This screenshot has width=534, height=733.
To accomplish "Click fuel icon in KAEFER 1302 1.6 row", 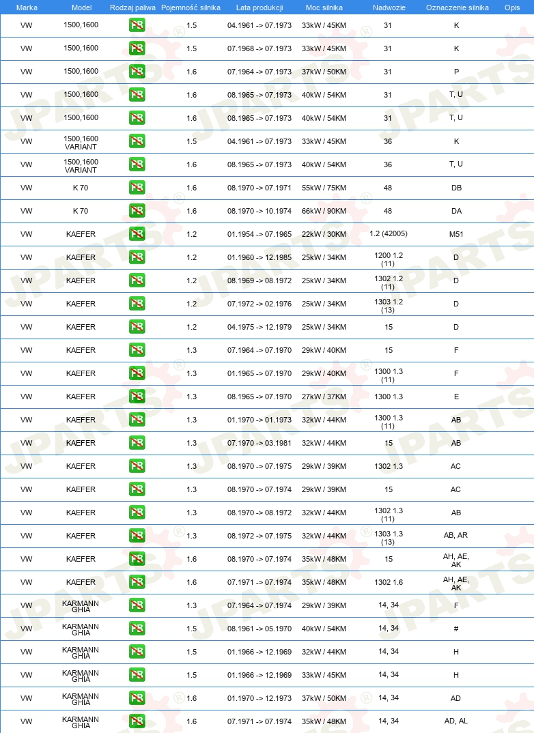I will click(x=137, y=582).
